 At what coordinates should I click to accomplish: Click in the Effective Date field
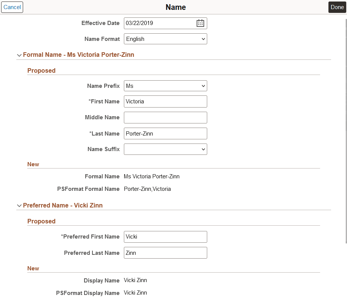[159, 23]
